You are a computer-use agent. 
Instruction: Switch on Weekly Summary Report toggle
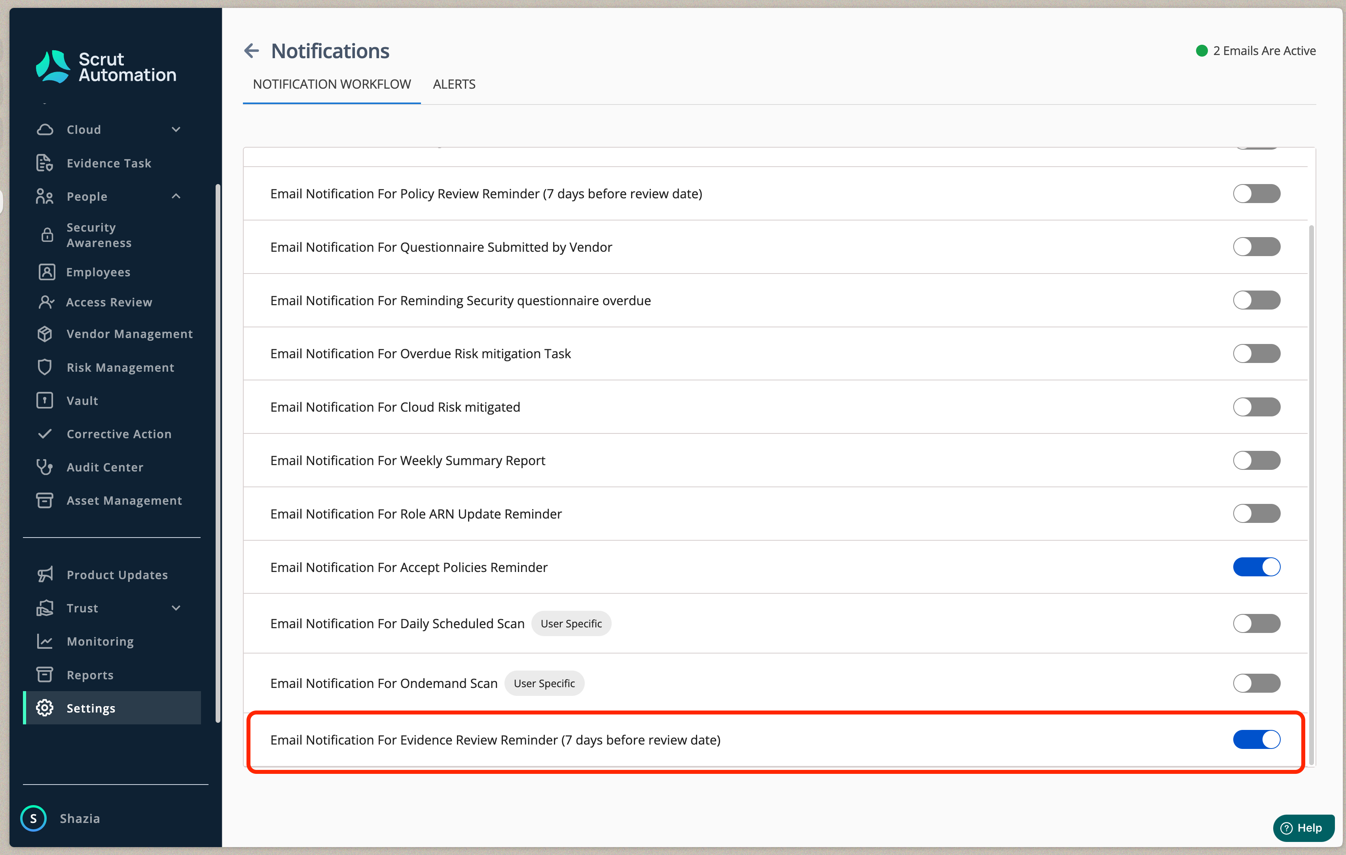[x=1257, y=460]
